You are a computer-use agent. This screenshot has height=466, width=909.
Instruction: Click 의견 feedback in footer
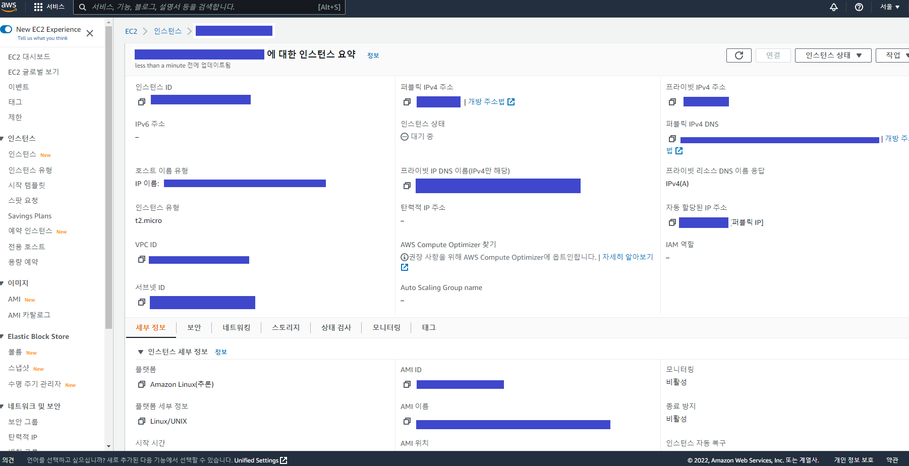(8, 460)
